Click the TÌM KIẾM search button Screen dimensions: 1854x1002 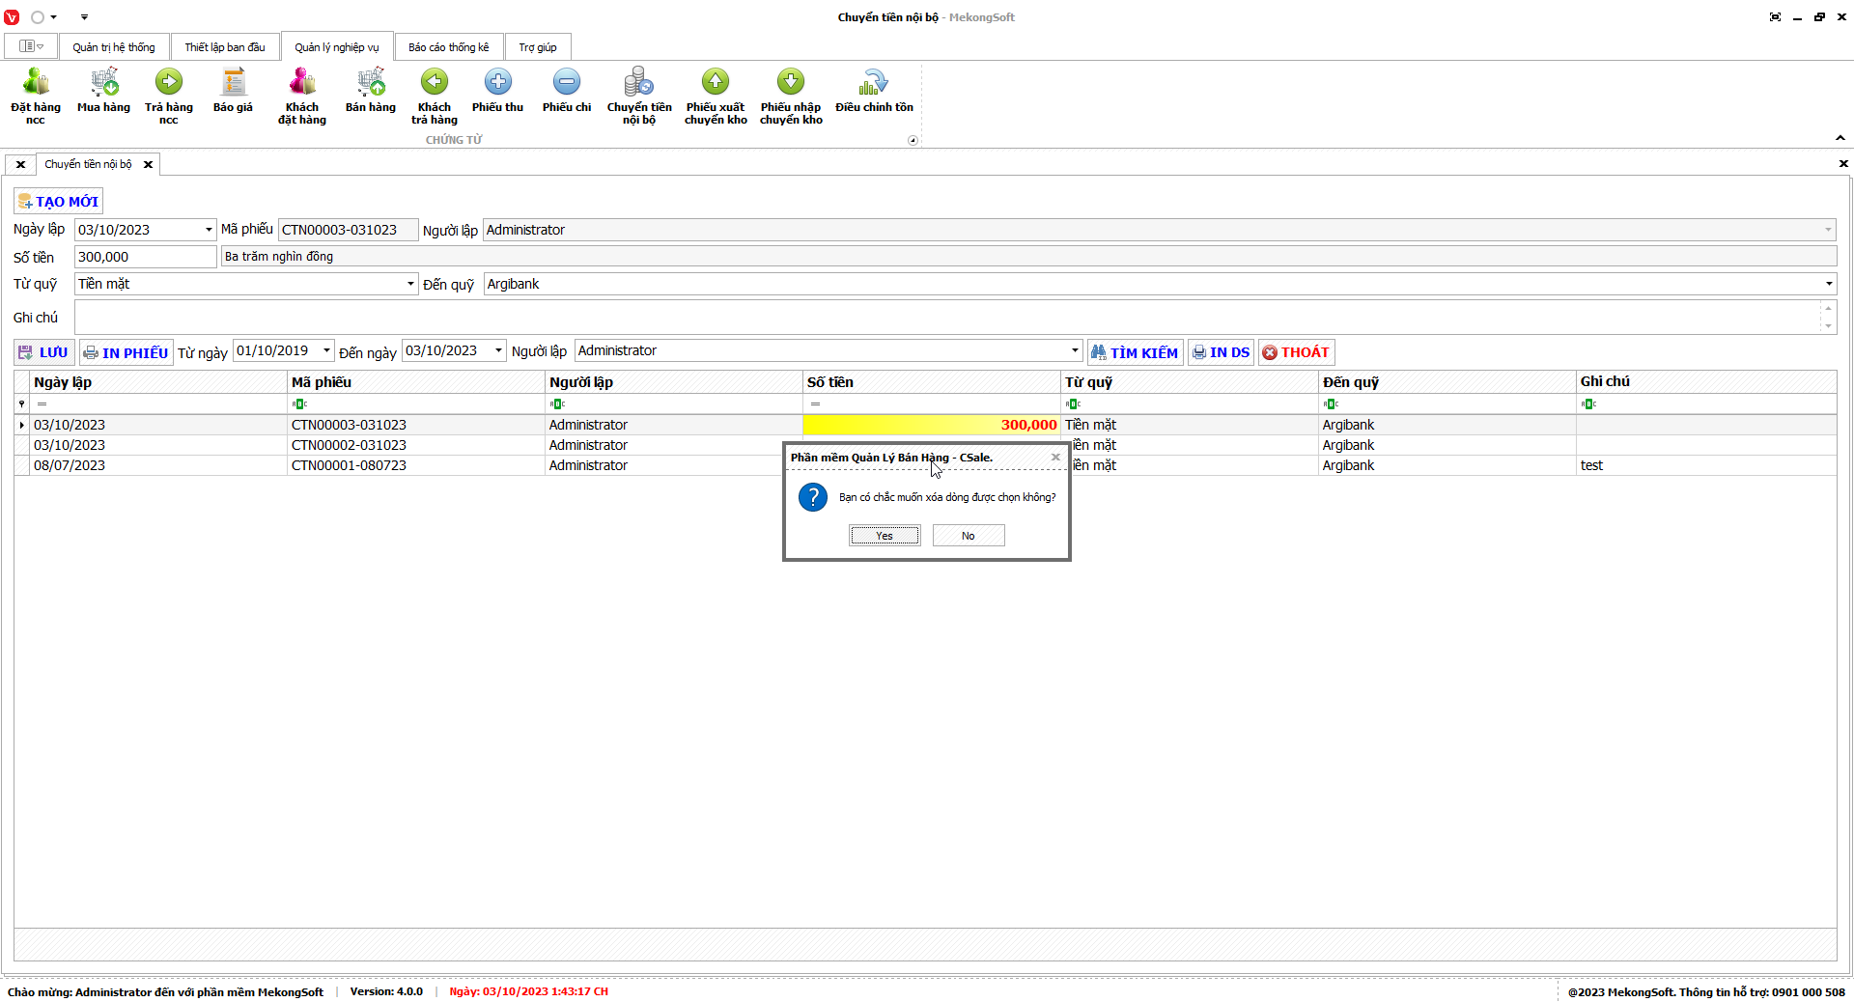pos(1135,352)
